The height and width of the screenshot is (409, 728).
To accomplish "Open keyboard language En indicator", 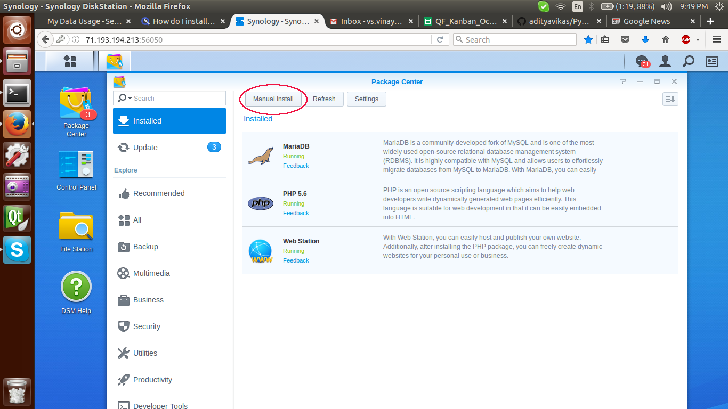I will (578, 6).
